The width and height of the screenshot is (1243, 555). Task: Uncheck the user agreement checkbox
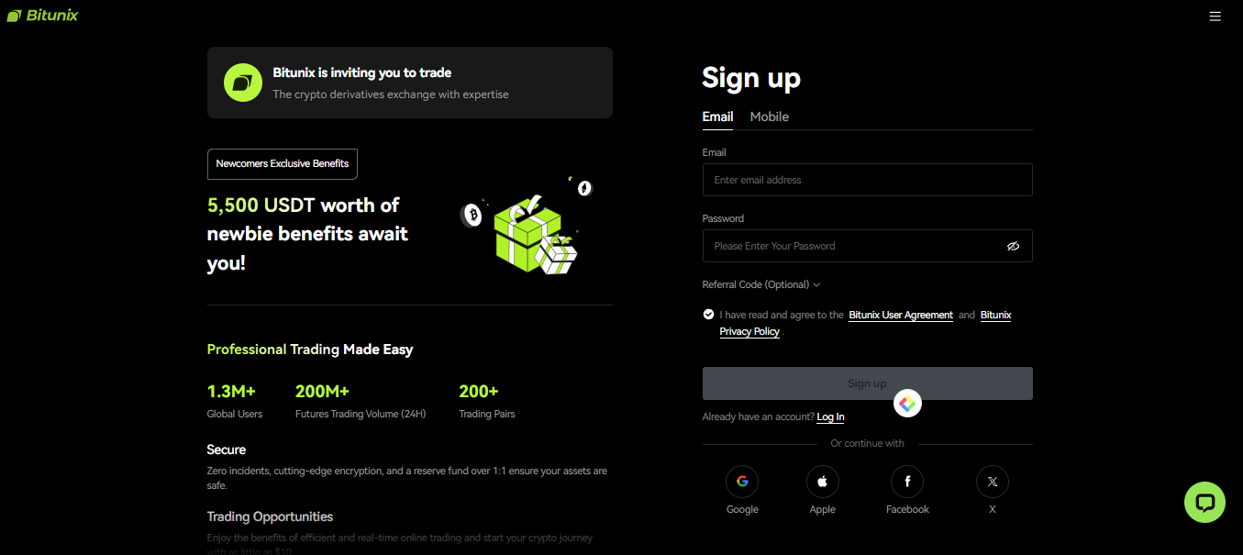point(708,315)
